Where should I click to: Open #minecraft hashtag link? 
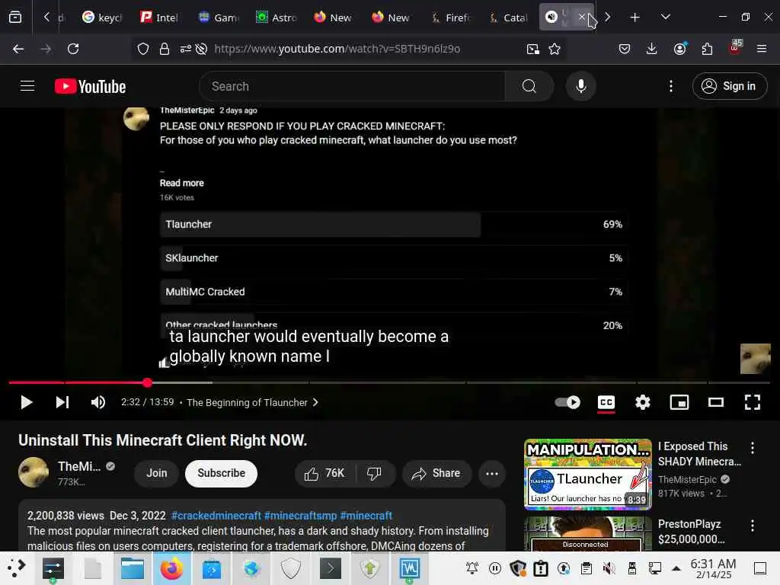[x=366, y=516]
